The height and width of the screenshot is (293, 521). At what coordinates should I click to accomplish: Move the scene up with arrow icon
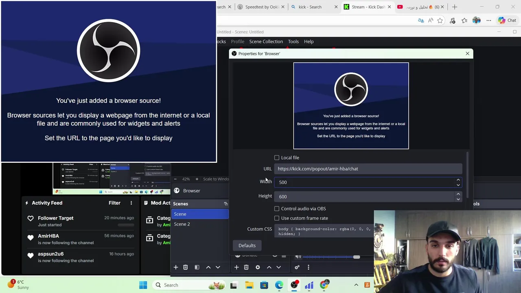point(208,267)
